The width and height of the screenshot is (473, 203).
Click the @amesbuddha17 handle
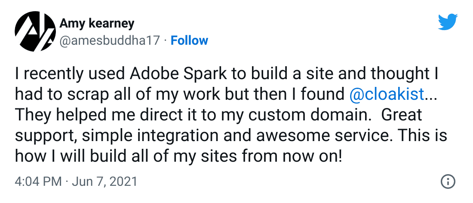(x=110, y=40)
